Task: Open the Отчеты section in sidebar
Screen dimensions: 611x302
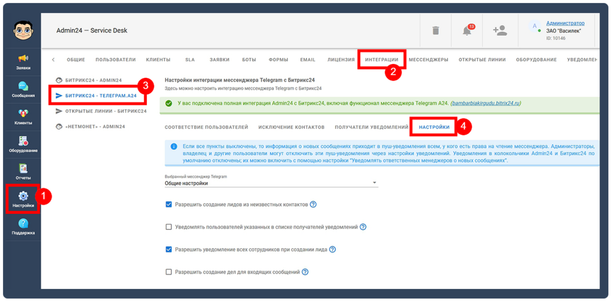Action: pos(23,172)
